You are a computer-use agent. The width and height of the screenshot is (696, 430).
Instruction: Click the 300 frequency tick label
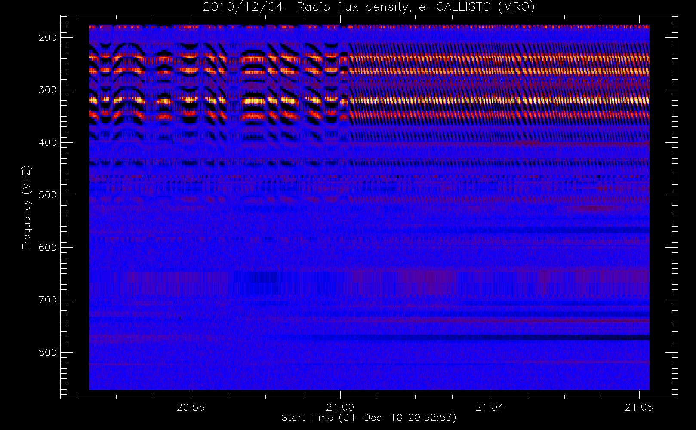[48, 90]
